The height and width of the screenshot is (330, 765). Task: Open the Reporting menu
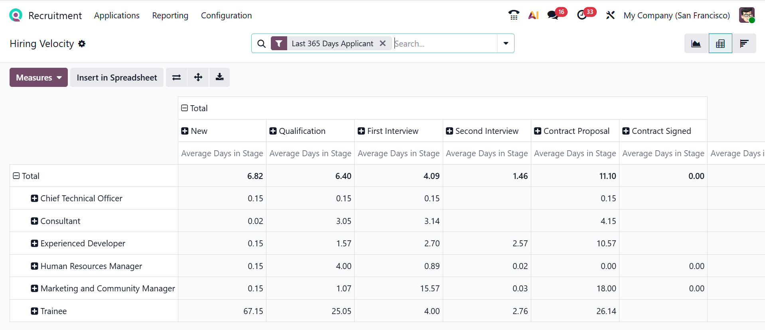click(x=170, y=16)
